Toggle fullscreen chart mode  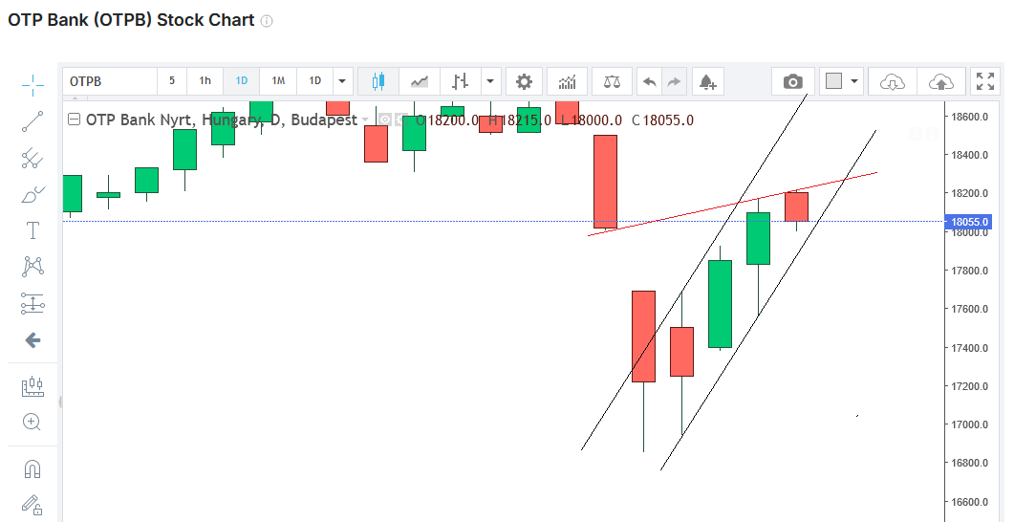pyautogui.click(x=983, y=81)
